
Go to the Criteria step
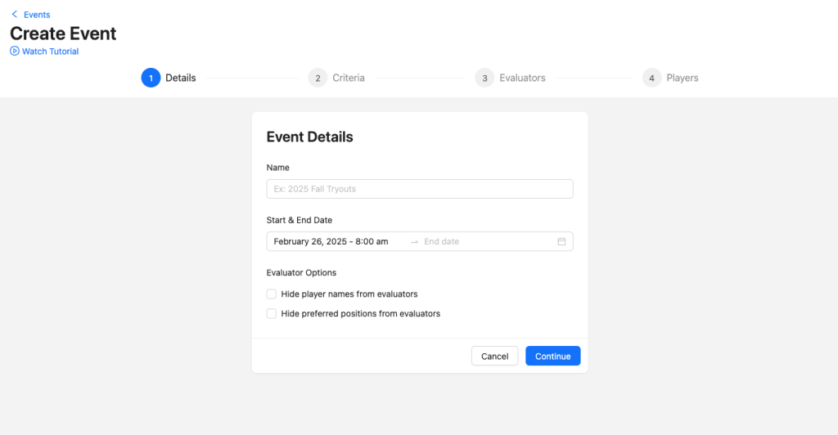(x=349, y=78)
